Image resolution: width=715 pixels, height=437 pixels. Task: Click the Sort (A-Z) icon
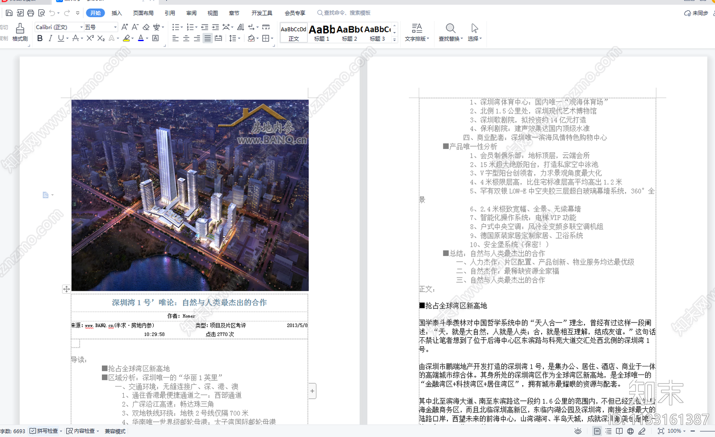240,27
